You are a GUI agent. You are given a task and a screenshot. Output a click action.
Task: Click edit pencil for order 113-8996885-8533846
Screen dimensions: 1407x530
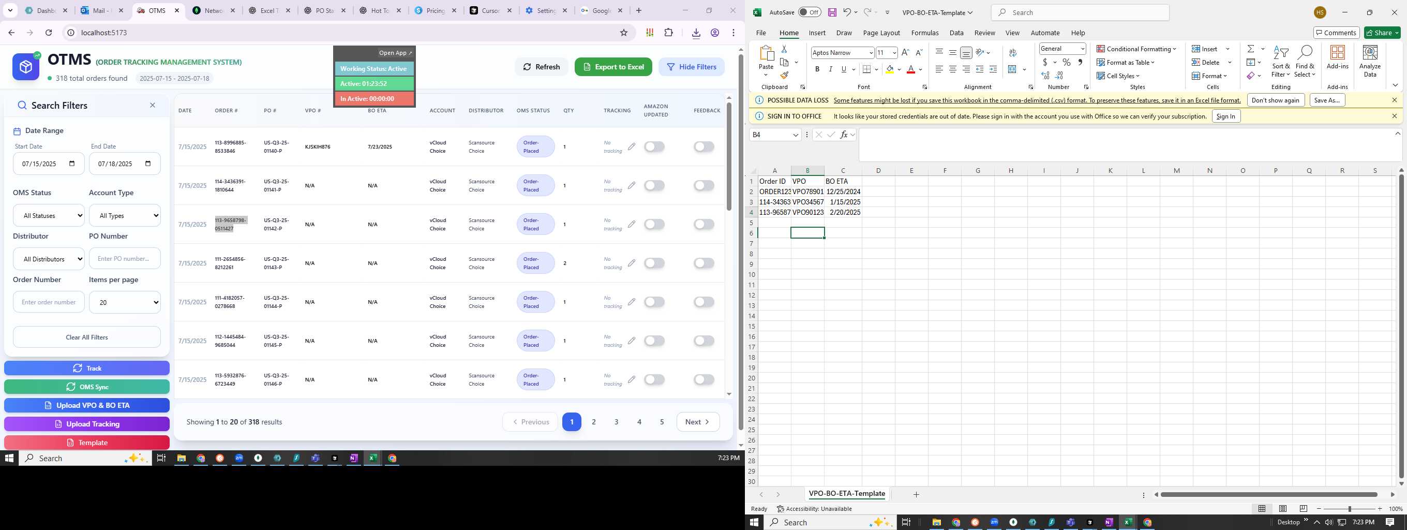pos(632,146)
